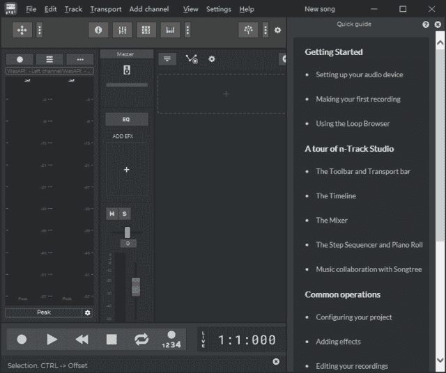
Task: Click the Master volume fader
Action: click(x=136, y=286)
